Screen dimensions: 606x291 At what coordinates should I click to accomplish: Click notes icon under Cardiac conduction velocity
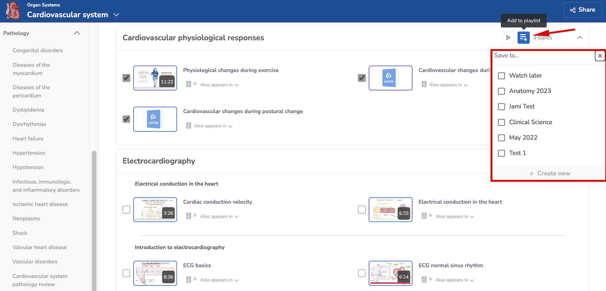pyautogui.click(x=189, y=216)
